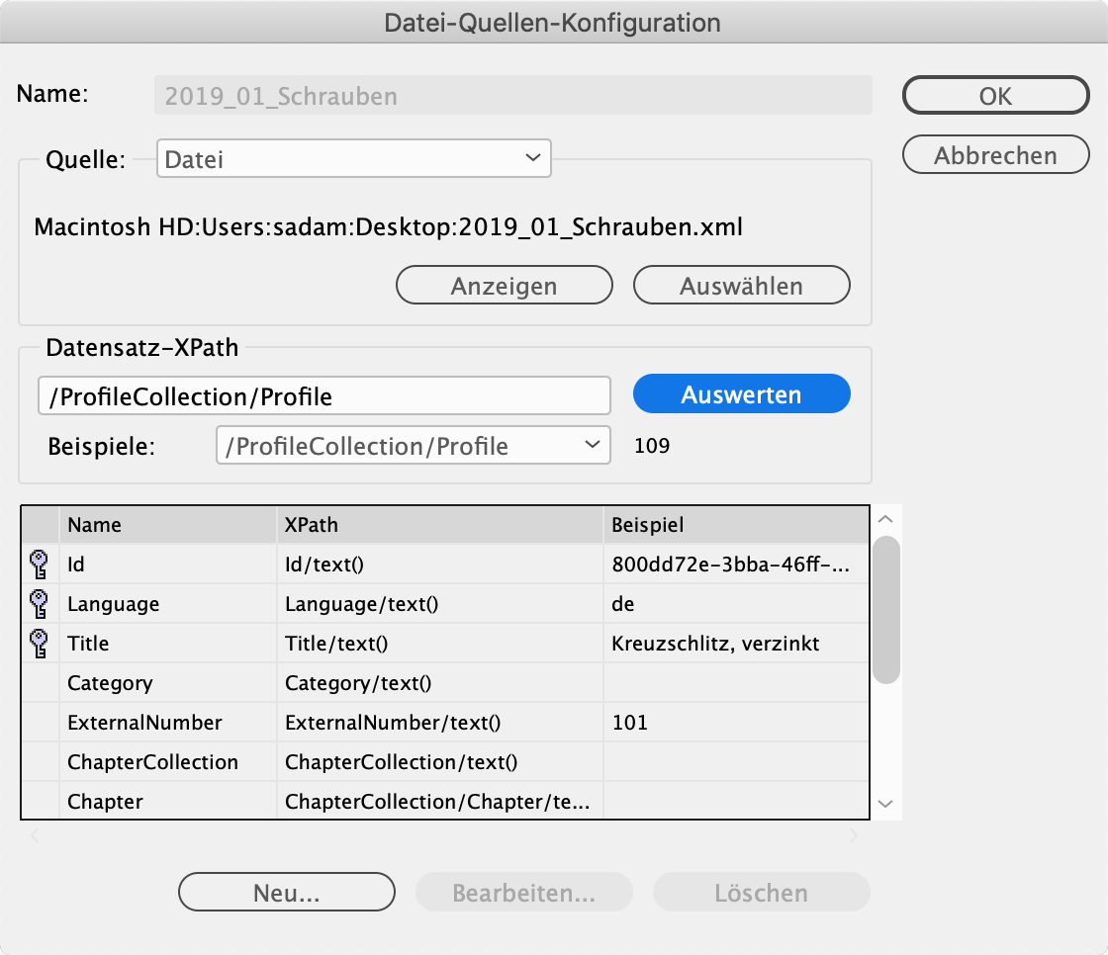
Task: Create a new field with Neu...
Action: click(x=286, y=892)
